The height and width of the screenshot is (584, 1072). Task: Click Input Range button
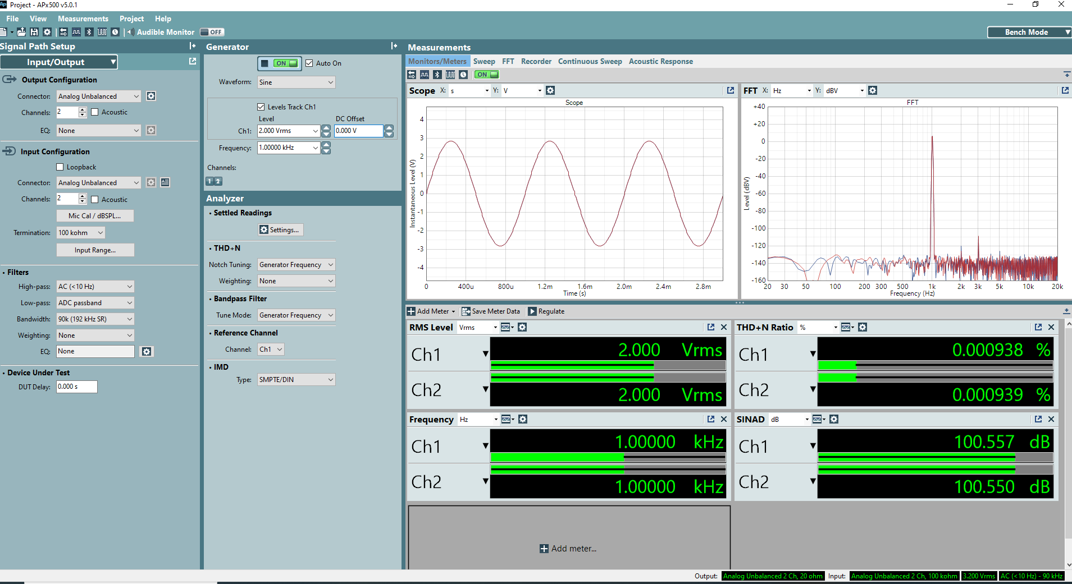[95, 250]
